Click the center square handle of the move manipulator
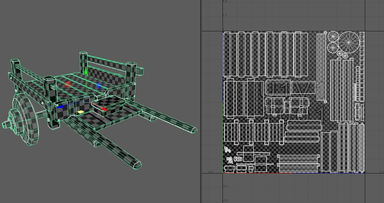This screenshot has height=203, width=384. 86,99
